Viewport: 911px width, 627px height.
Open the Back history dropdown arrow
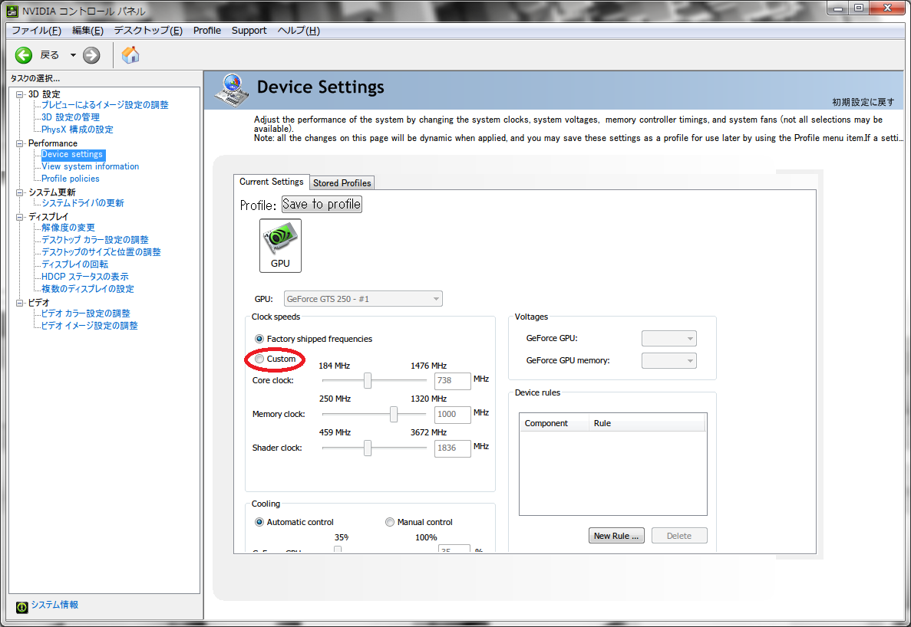pos(73,55)
